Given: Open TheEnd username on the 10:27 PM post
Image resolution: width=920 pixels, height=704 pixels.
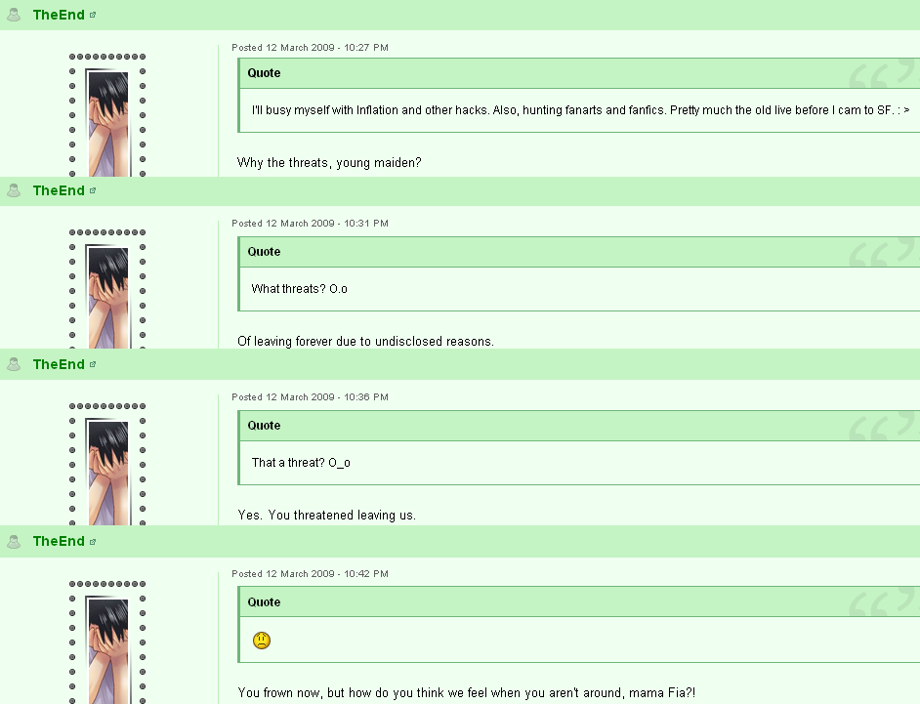Looking at the screenshot, I should [59, 15].
